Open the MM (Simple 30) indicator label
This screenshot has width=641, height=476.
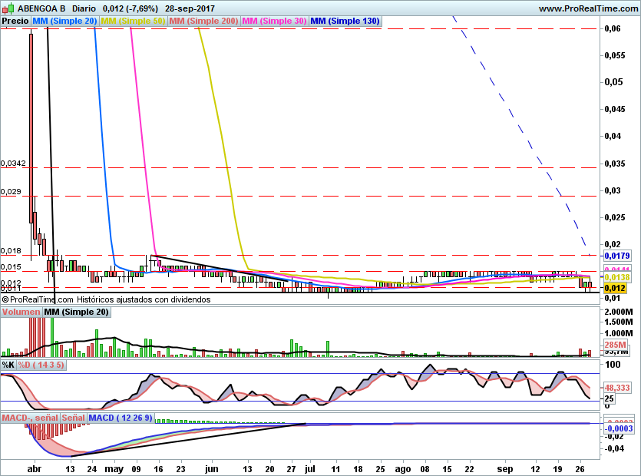(x=274, y=21)
